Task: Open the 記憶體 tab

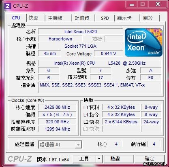Action: tap(82, 18)
